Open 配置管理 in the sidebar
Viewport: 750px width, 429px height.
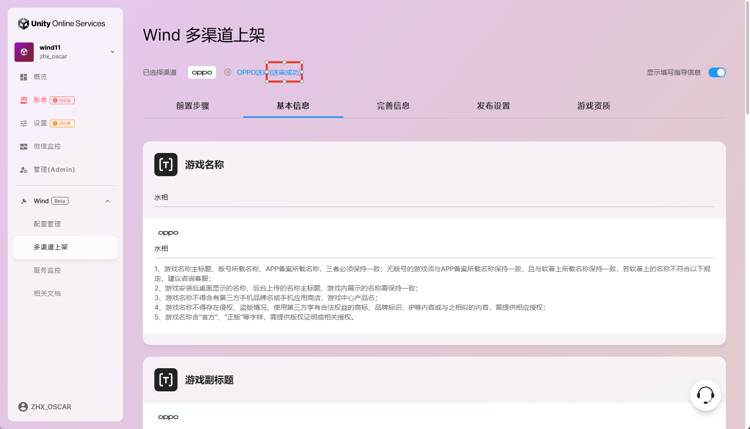[47, 224]
